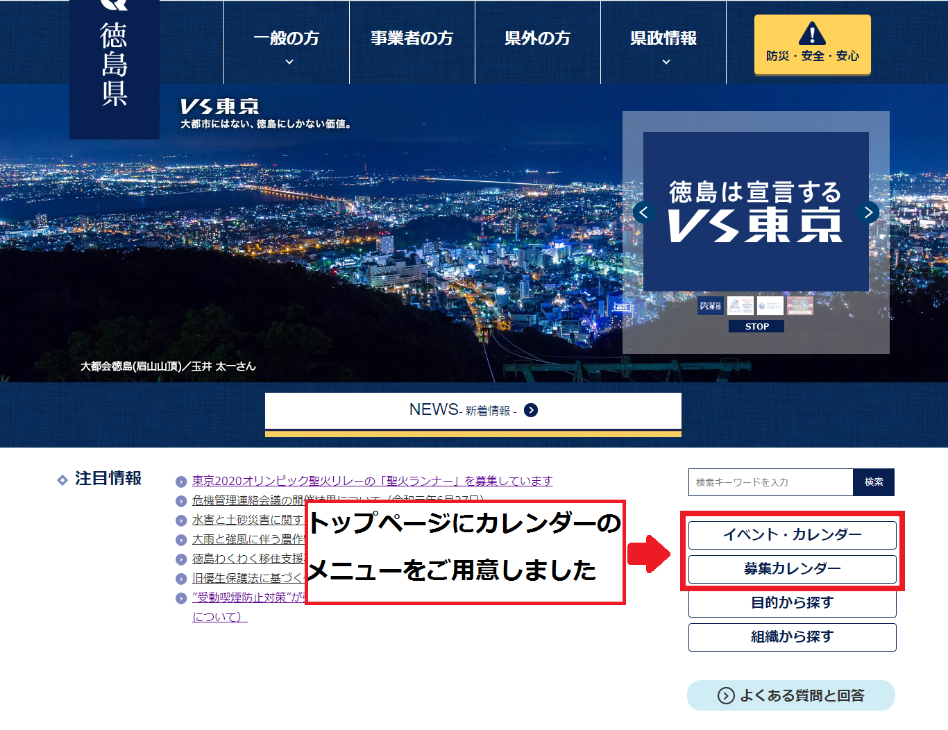
Task: Open the 事業者の方 navigation item
Action: [412, 43]
